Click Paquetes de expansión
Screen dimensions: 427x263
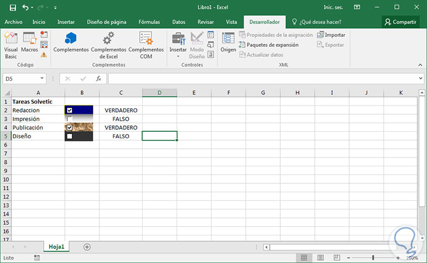(268, 45)
